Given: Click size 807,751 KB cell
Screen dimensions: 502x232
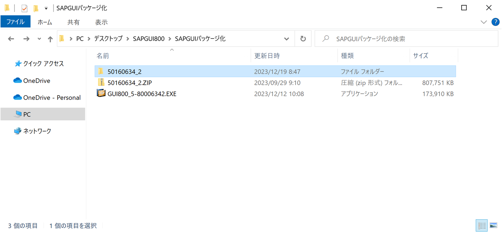Looking at the screenshot, I should [x=438, y=83].
